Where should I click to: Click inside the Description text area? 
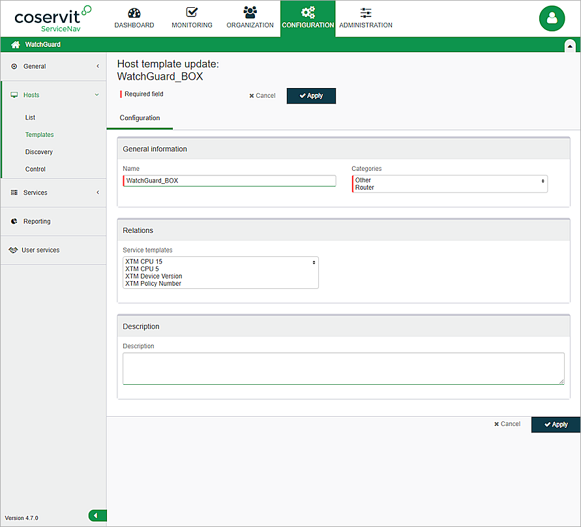tap(344, 368)
